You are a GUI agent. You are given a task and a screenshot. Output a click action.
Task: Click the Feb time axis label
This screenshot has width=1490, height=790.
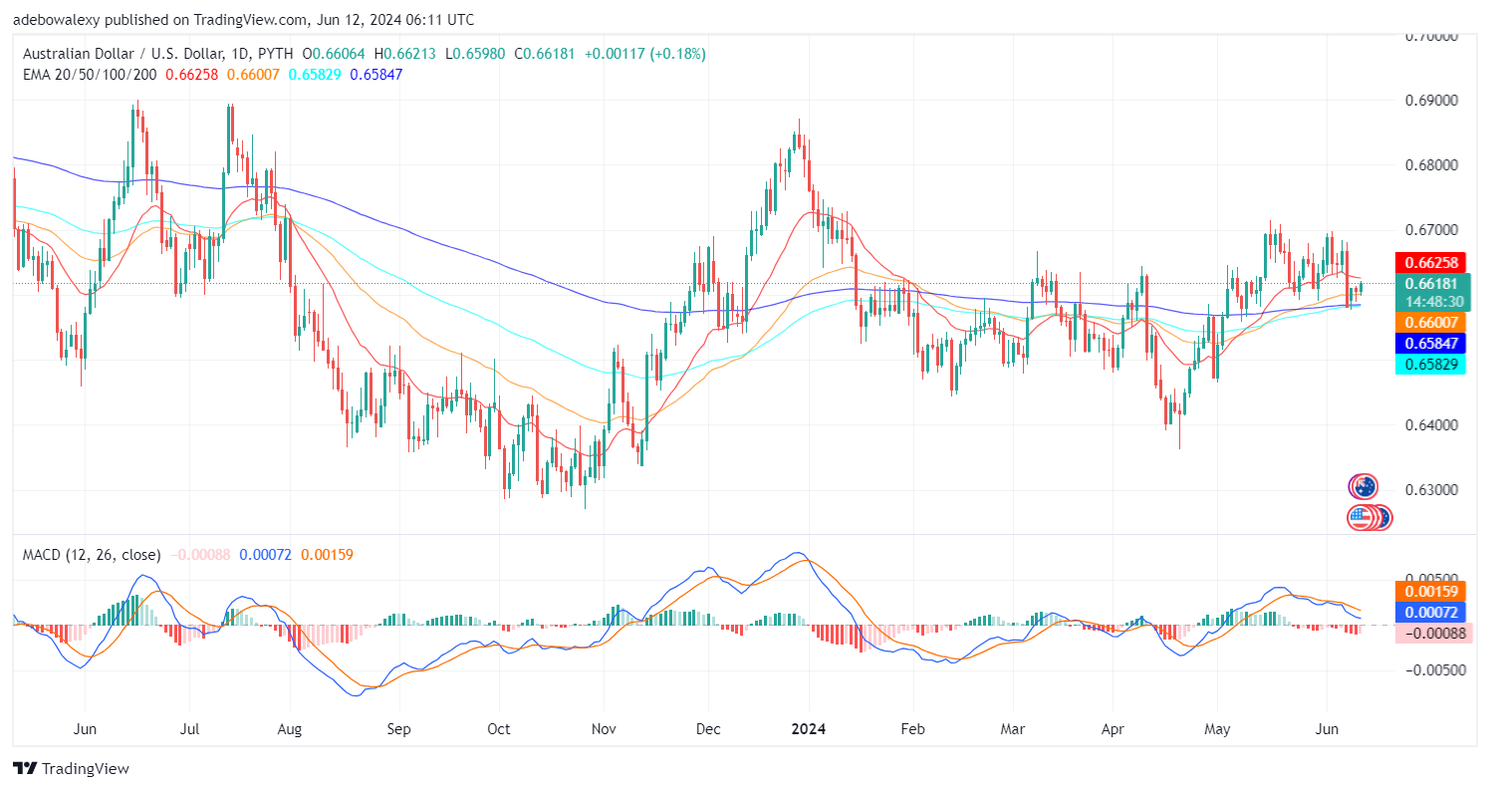click(914, 728)
